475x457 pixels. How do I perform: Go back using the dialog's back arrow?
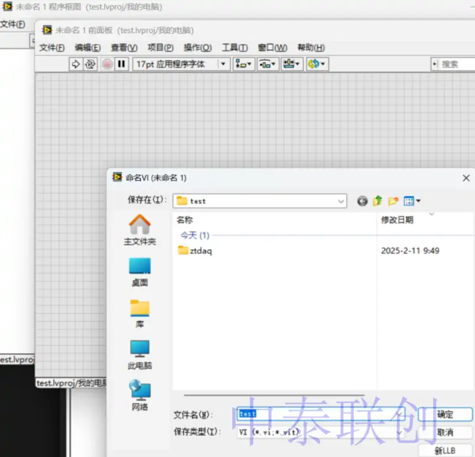(x=362, y=201)
